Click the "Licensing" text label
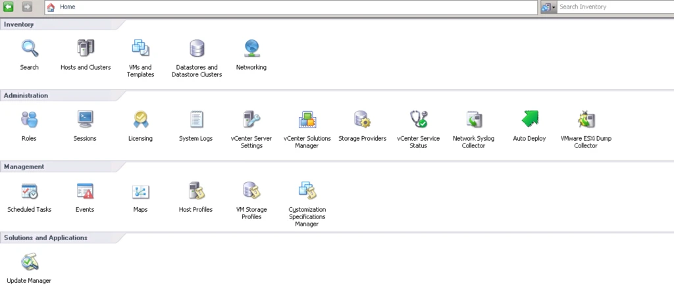 (x=141, y=138)
